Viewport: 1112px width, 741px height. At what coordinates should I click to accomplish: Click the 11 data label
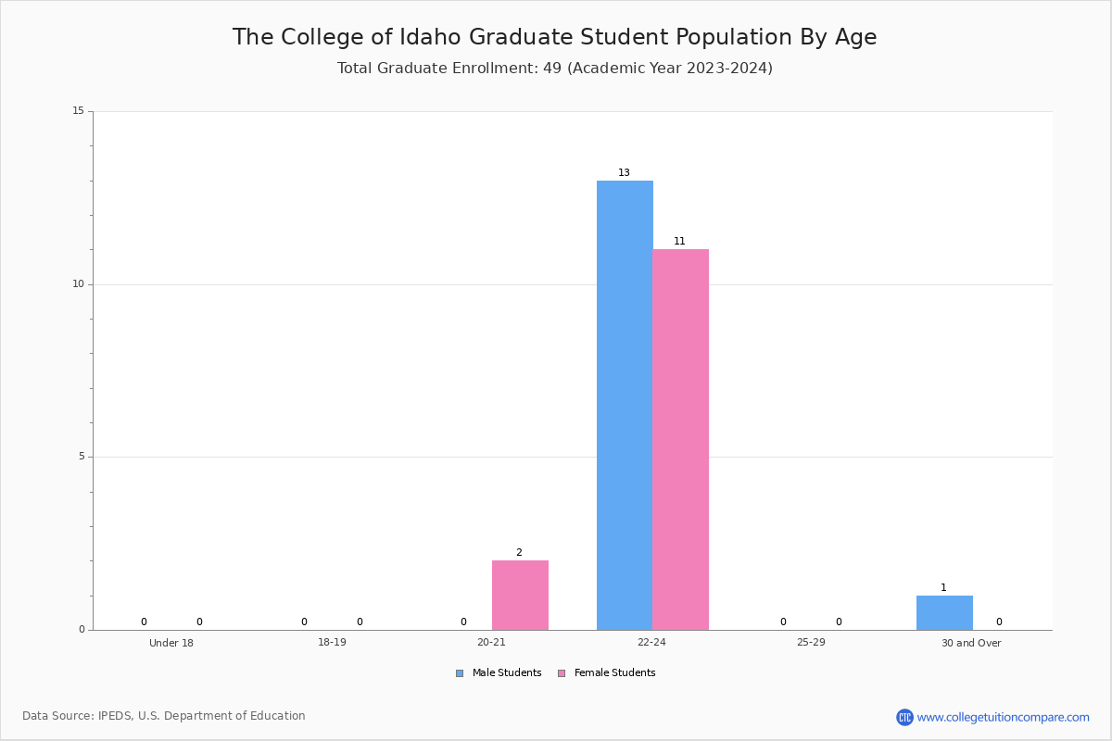tap(679, 242)
